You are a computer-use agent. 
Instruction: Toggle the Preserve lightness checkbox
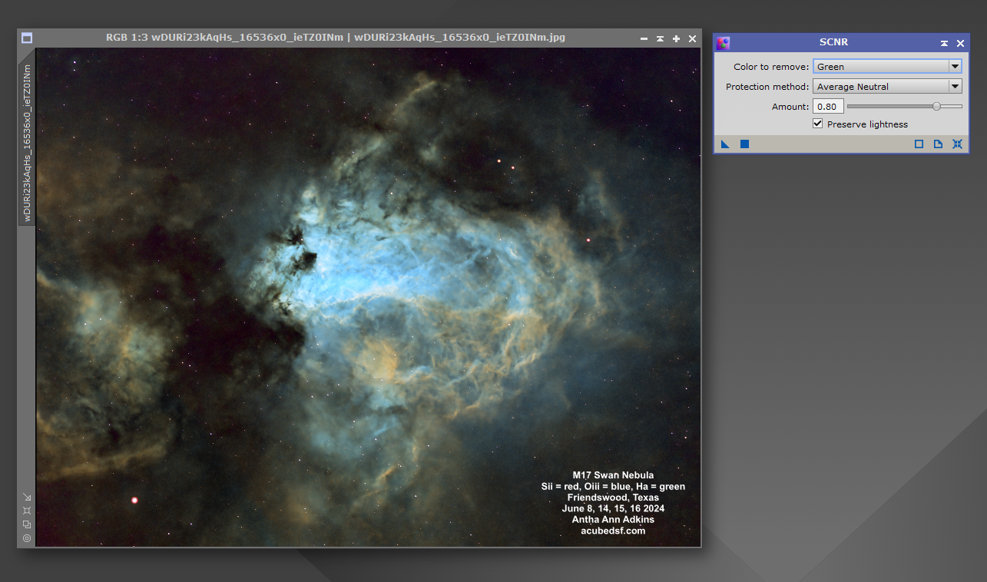click(817, 124)
